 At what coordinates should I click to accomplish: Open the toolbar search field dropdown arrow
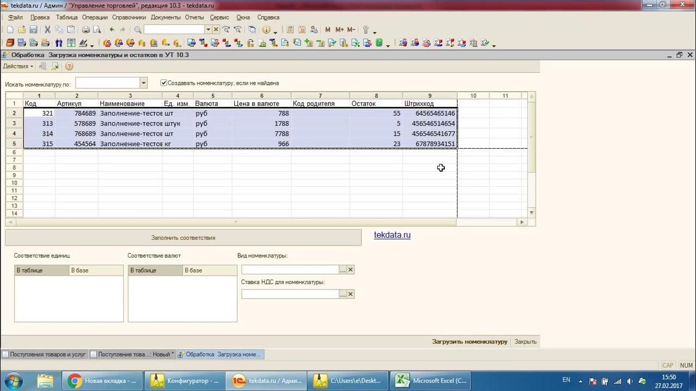tap(208, 29)
